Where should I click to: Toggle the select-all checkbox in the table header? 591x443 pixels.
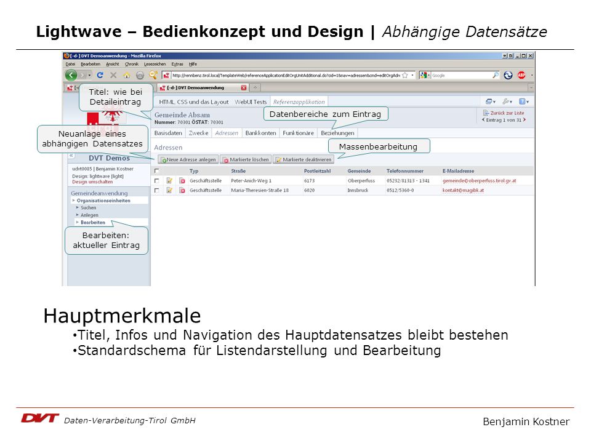click(156, 171)
